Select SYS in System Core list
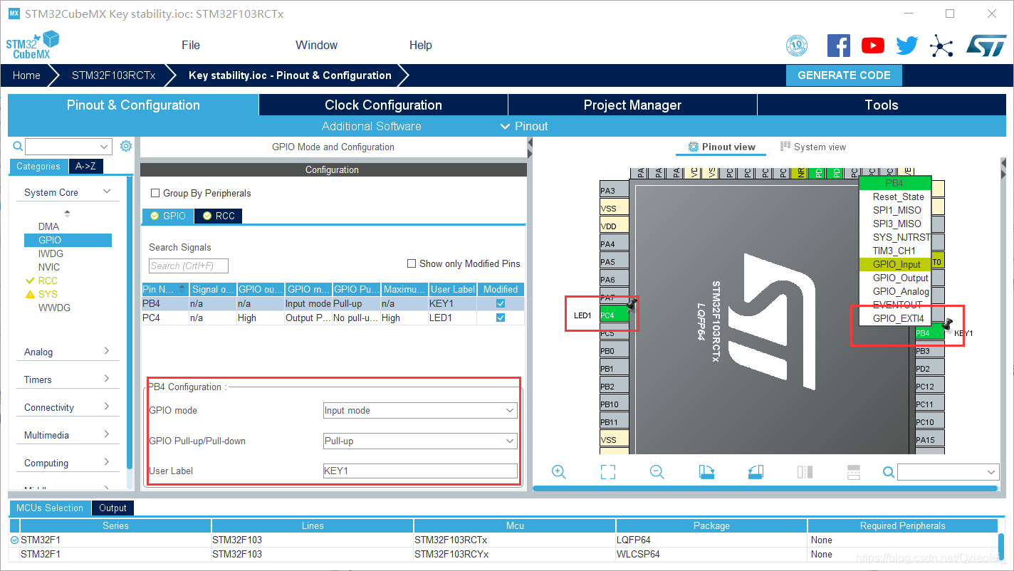 pos(48,294)
